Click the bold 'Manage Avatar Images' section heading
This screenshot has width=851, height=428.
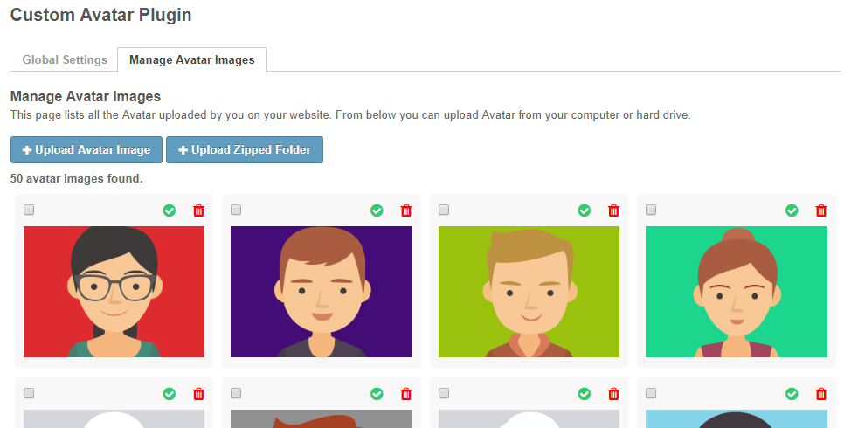86,97
